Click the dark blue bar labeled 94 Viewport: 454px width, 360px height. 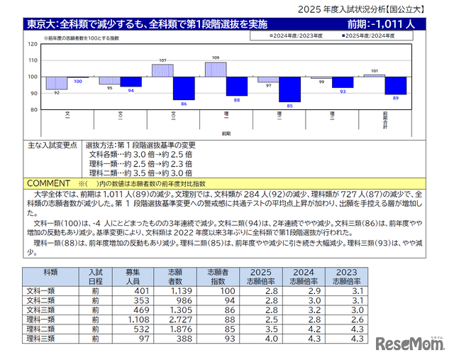pos(131,82)
